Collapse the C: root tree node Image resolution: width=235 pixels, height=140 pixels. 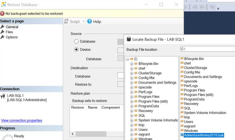127,59
